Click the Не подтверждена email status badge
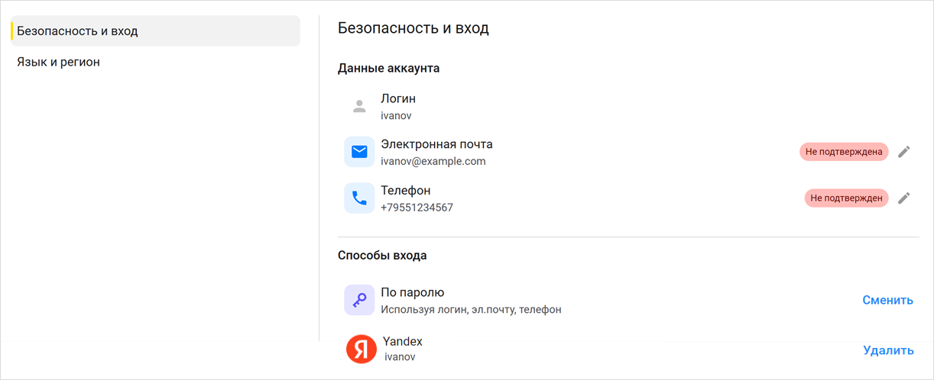Viewport: 934px width, 380px height. pyautogui.click(x=844, y=152)
